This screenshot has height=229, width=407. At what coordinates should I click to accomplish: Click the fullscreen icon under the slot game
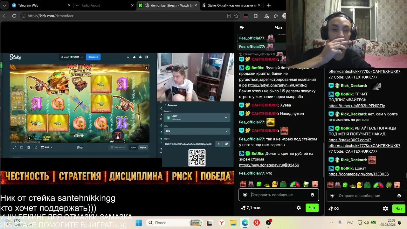[x=14, y=147]
